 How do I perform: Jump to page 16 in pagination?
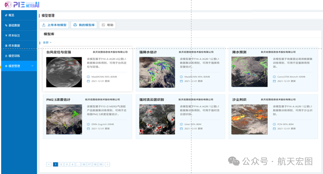(84, 164)
